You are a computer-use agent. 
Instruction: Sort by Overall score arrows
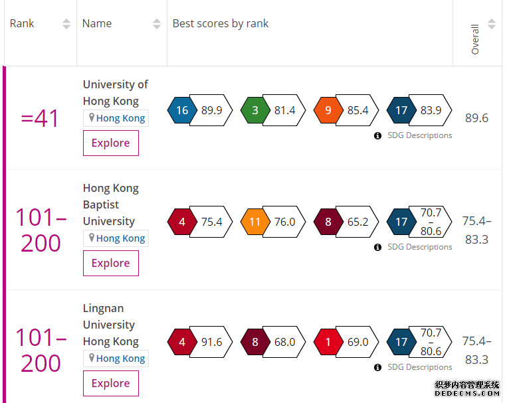[492, 24]
